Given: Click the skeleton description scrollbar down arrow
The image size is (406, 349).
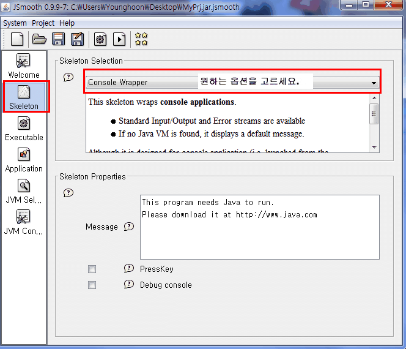Looking at the screenshot, I should (374, 147).
